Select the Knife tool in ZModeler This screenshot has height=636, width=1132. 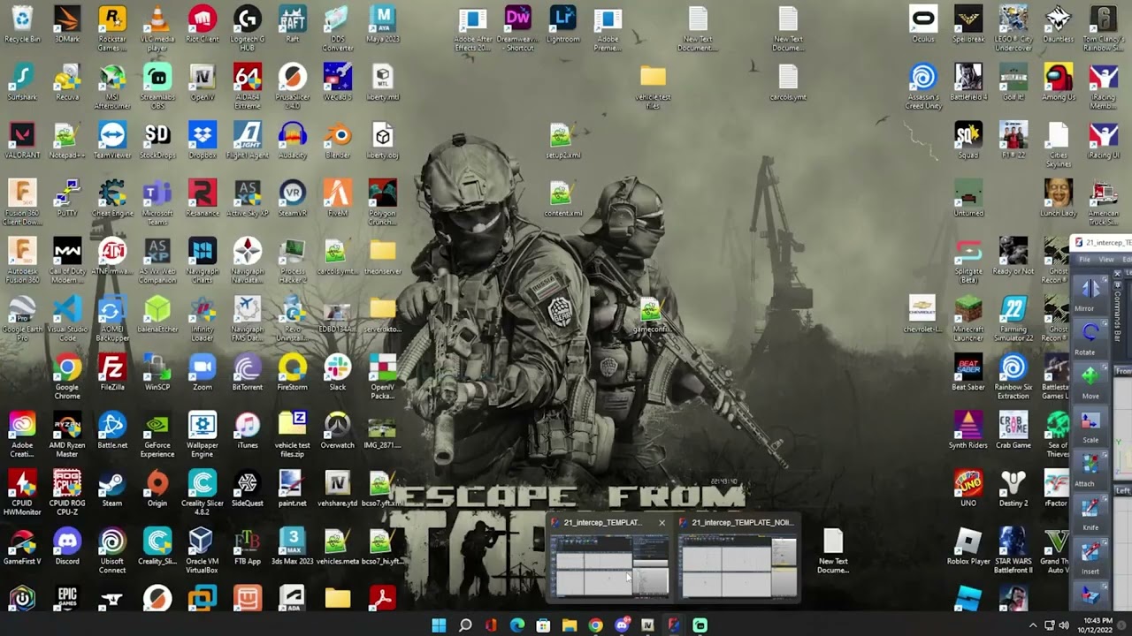[1090, 513]
